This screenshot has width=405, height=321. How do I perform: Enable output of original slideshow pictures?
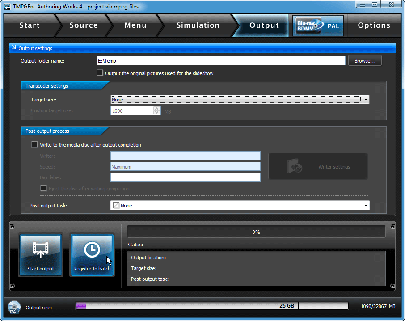(x=100, y=73)
